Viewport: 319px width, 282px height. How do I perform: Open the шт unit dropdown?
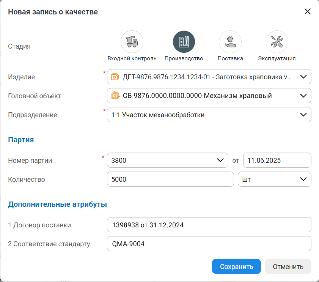click(303, 179)
